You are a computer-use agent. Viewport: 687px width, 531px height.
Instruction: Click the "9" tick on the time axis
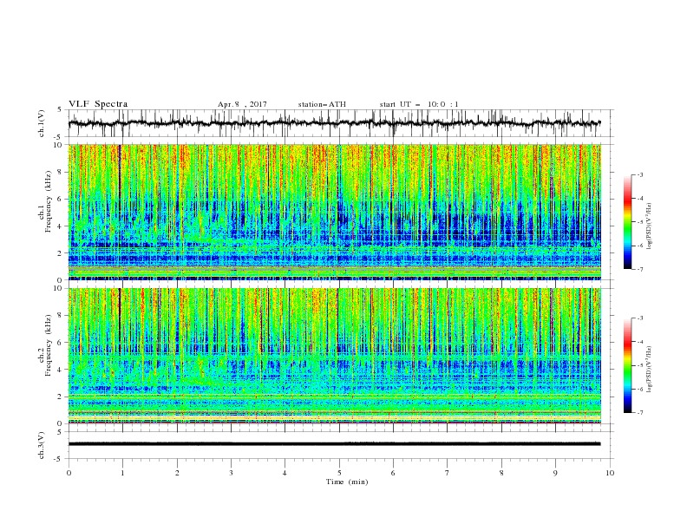tap(555, 473)
